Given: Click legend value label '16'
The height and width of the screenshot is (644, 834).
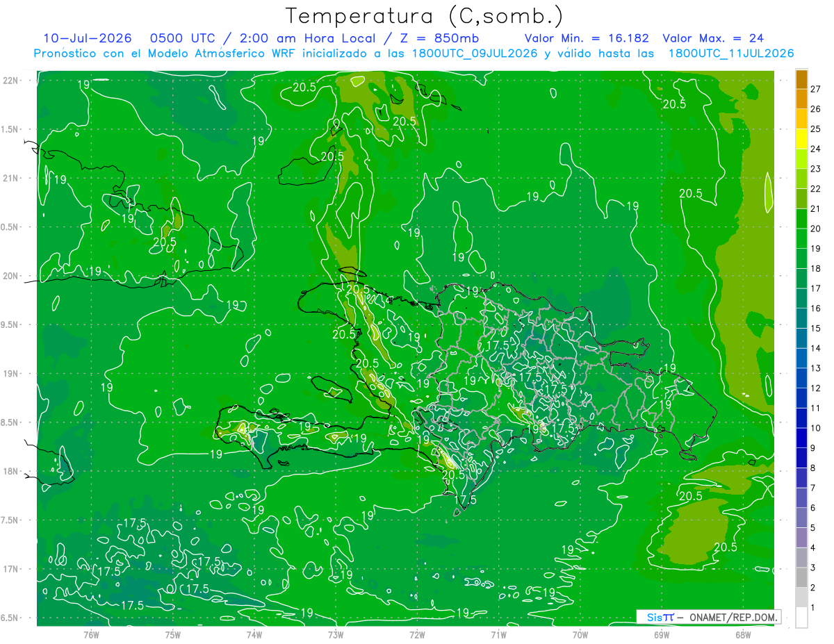Looking at the screenshot, I should [x=815, y=308].
